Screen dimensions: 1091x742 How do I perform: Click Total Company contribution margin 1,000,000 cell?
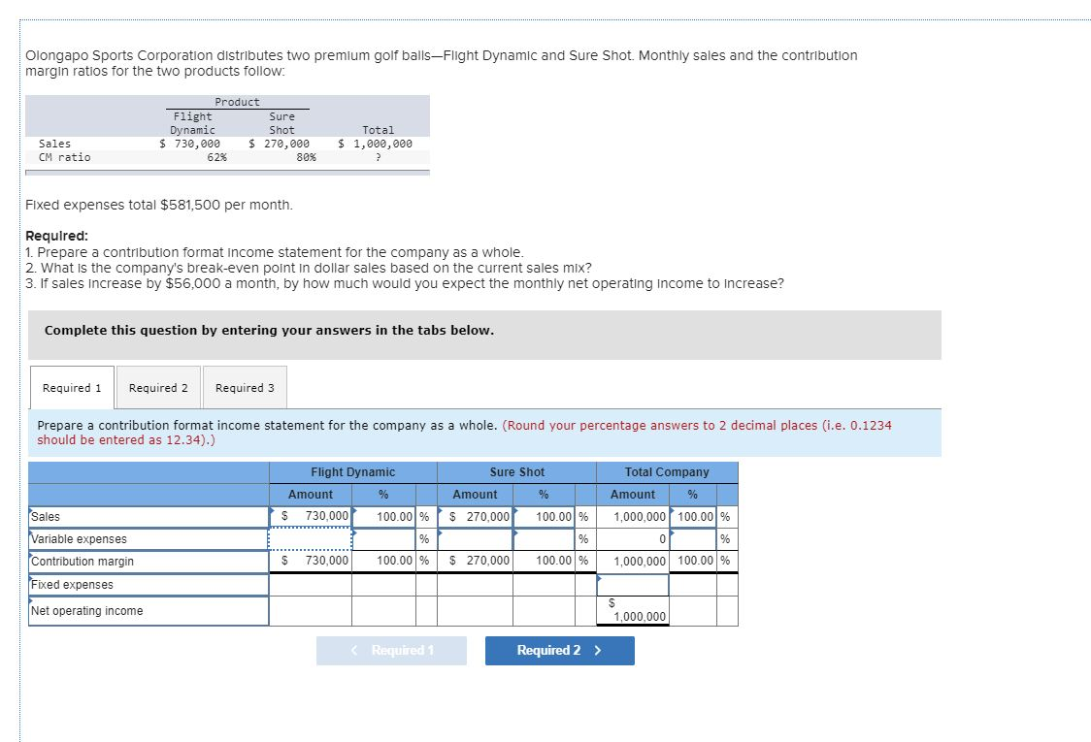point(633,562)
